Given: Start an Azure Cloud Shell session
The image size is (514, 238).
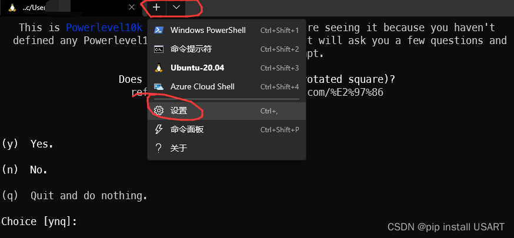Looking at the screenshot, I should (202, 86).
